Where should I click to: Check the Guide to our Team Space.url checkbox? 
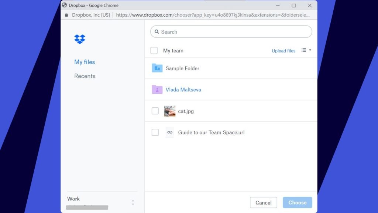pos(155,132)
